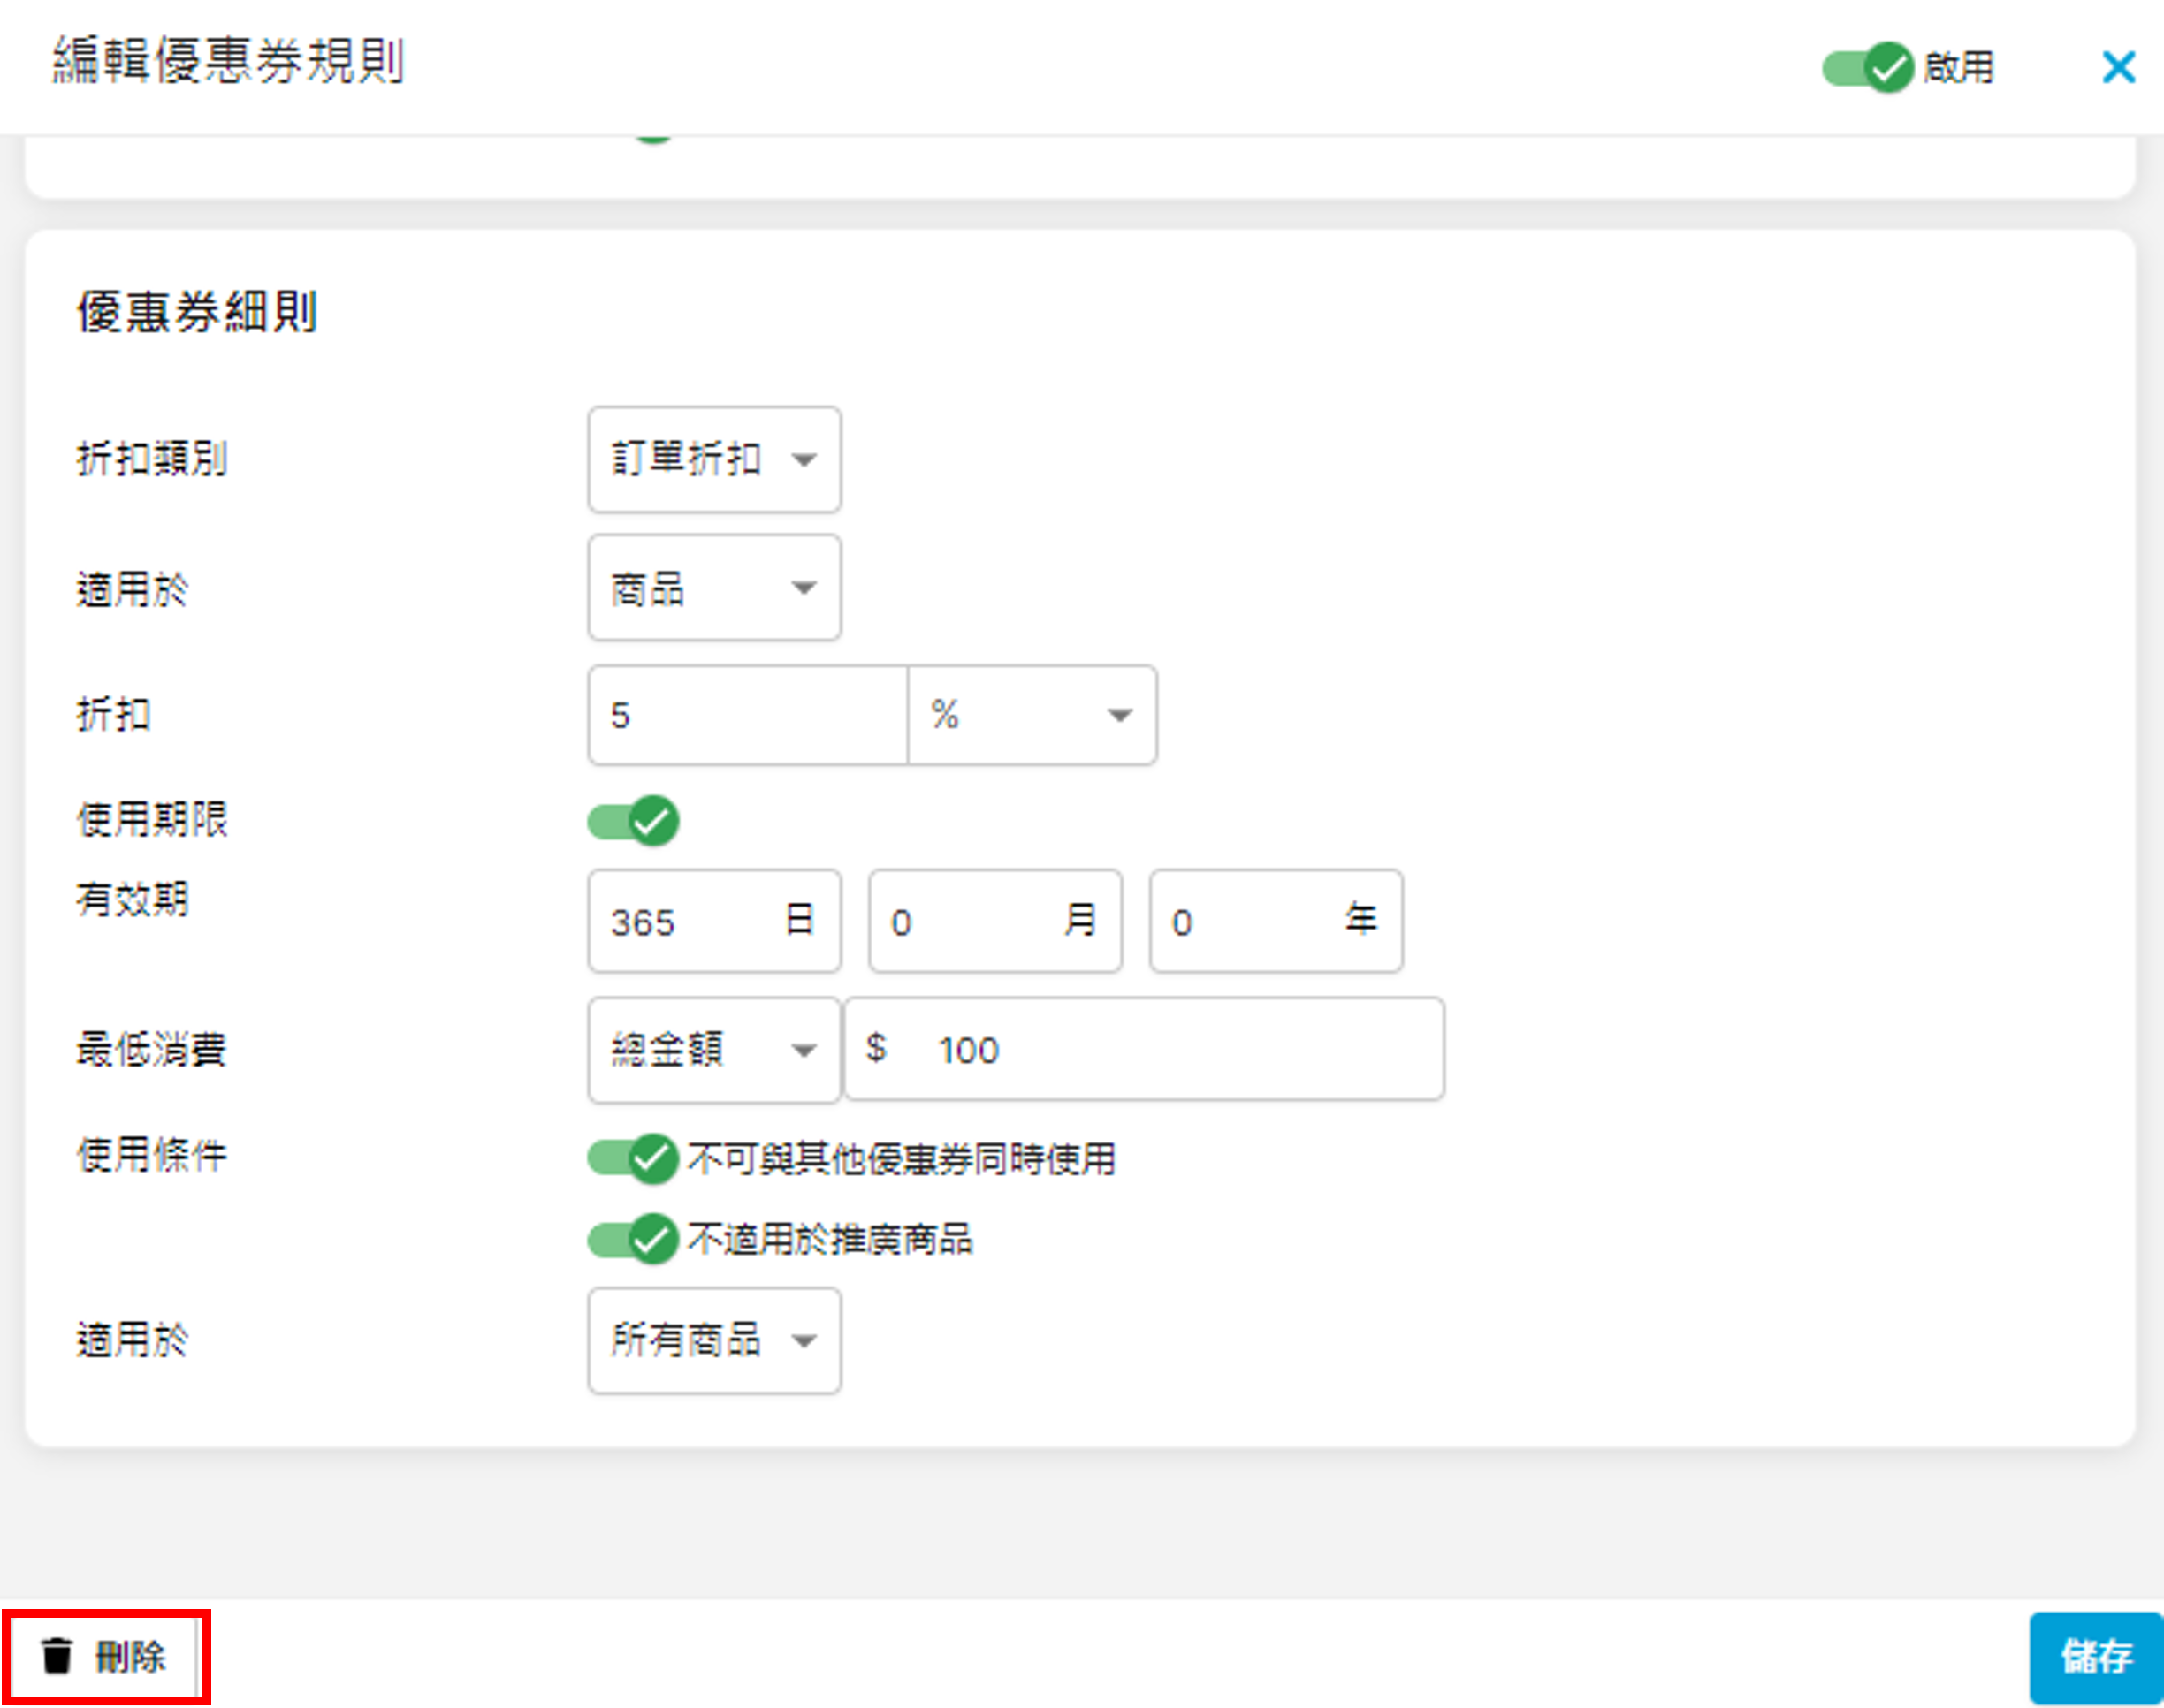Screen dimensions: 2164x1708
Task: Click the 優惠券細則 section heading
Action: pyautogui.click(x=197, y=312)
